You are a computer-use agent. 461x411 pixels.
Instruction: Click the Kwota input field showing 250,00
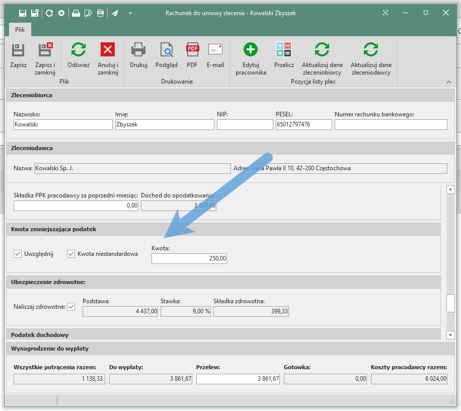189,258
